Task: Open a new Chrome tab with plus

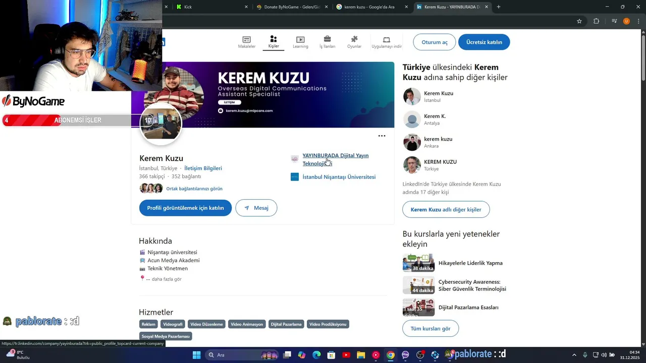Action: 499,7
